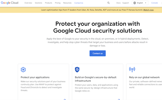Click Build on Google's secure-by-default infrastructure heading
This screenshot has height=100, width=162.
(x=96, y=79)
